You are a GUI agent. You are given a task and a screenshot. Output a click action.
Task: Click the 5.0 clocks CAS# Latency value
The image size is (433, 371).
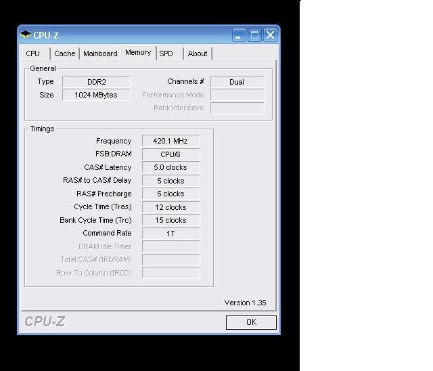(x=170, y=167)
